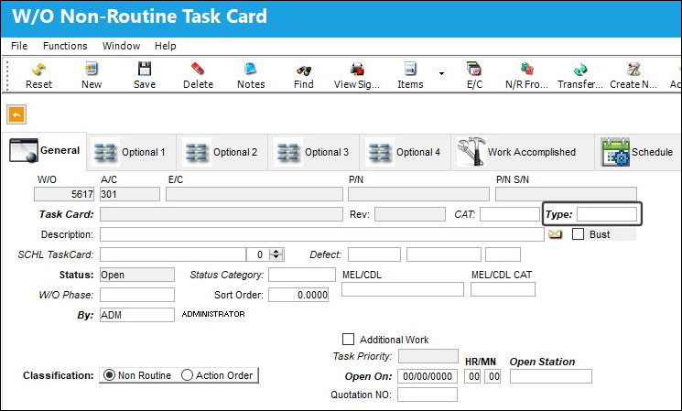
Task: Click the MEL/CDL CAT field
Action: 503,289
